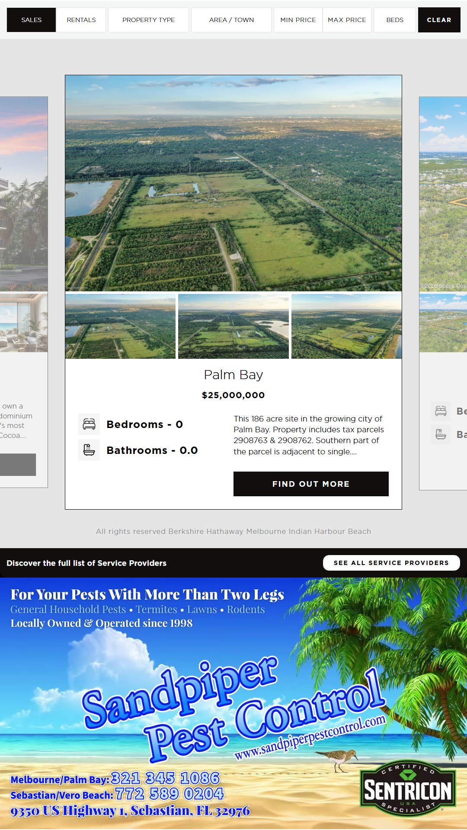Click Find Out More for Palm Bay
This screenshot has width=467, height=830.
point(311,484)
